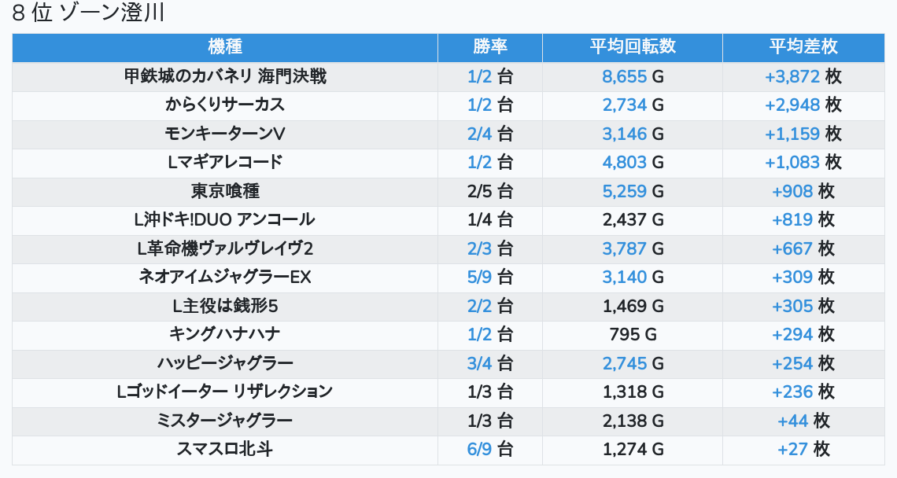Viewport: 897px width, 478px height.
Task: Click the スマスロ北斗 machine name
Action: click(225, 449)
